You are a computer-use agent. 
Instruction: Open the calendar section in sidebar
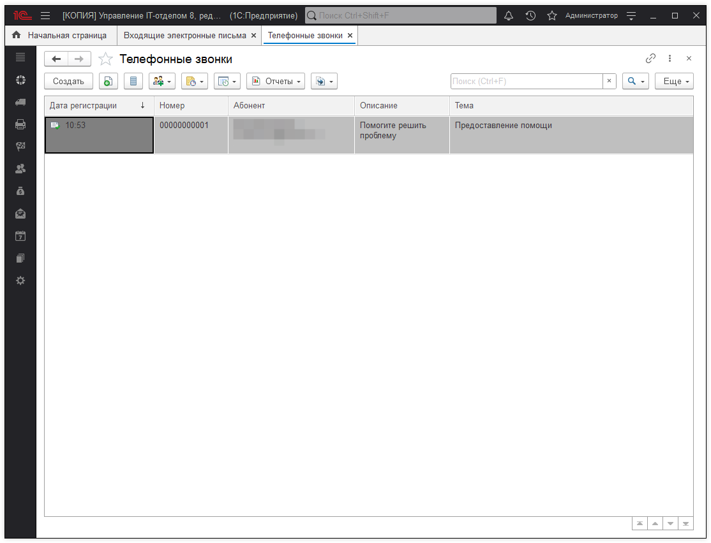pyautogui.click(x=20, y=236)
